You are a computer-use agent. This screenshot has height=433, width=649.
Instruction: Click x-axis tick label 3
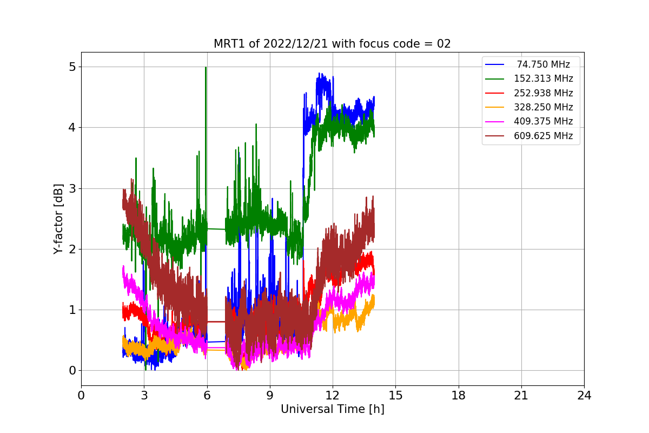[x=144, y=396]
